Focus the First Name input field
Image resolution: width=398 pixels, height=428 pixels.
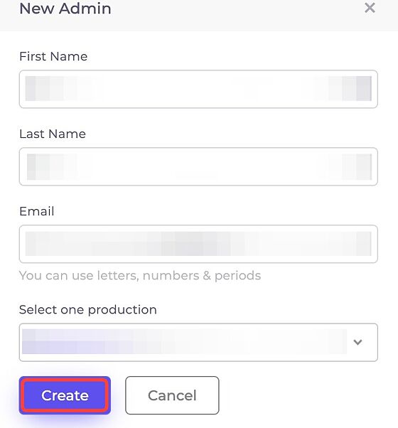pos(198,89)
